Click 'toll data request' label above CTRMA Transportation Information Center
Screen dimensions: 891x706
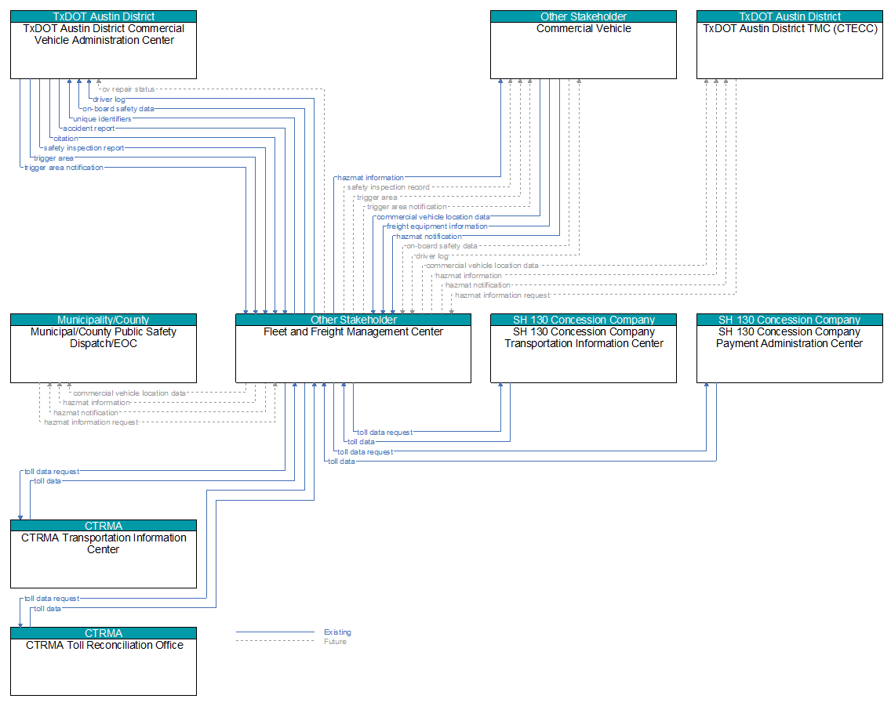click(52, 472)
